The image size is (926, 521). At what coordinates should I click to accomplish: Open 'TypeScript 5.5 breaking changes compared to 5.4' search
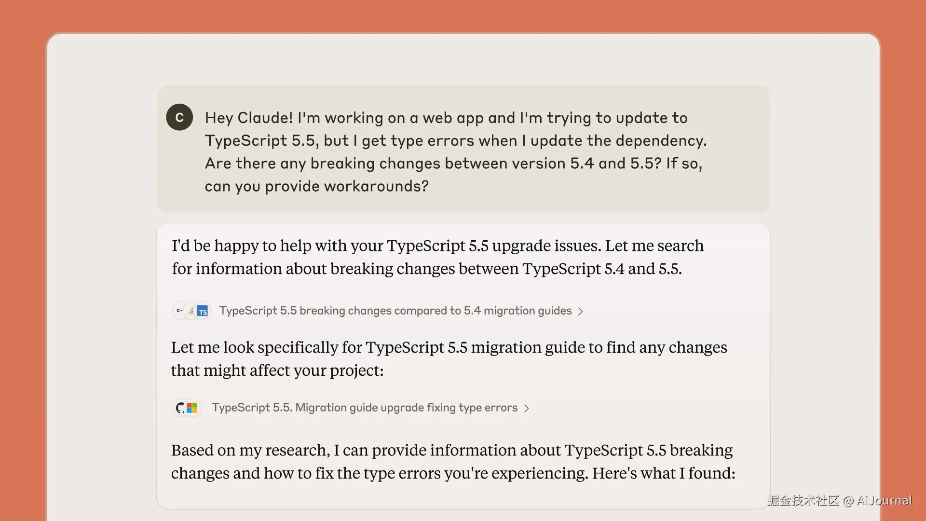[x=395, y=311]
